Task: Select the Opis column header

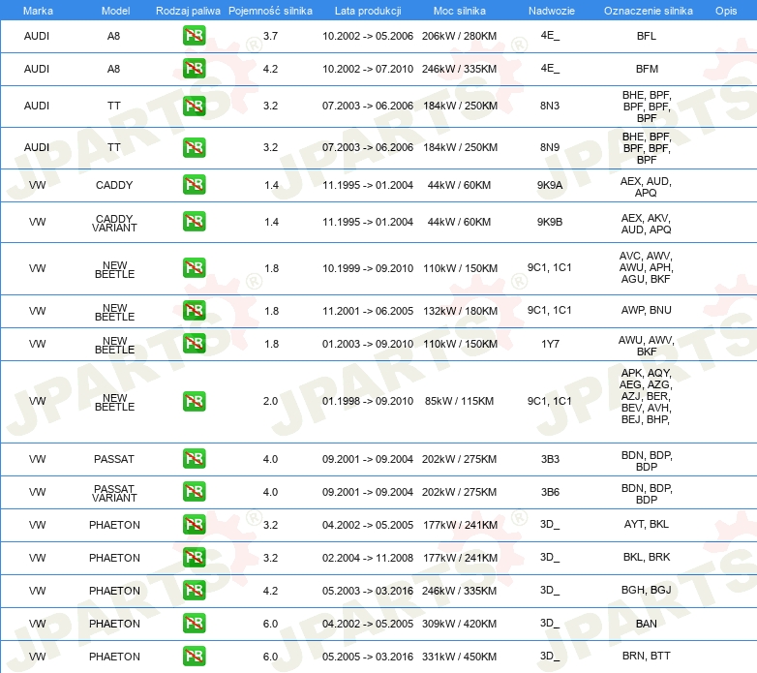Action: (725, 10)
